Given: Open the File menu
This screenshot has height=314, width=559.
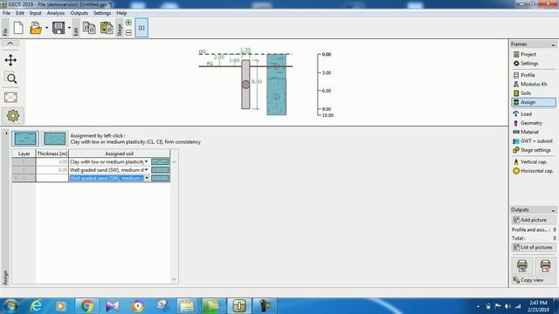Looking at the screenshot, I should [x=6, y=13].
